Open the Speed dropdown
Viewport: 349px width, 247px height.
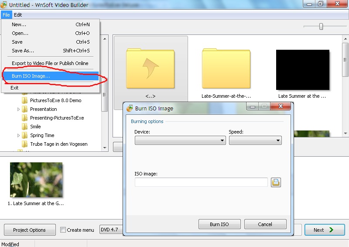click(255, 141)
